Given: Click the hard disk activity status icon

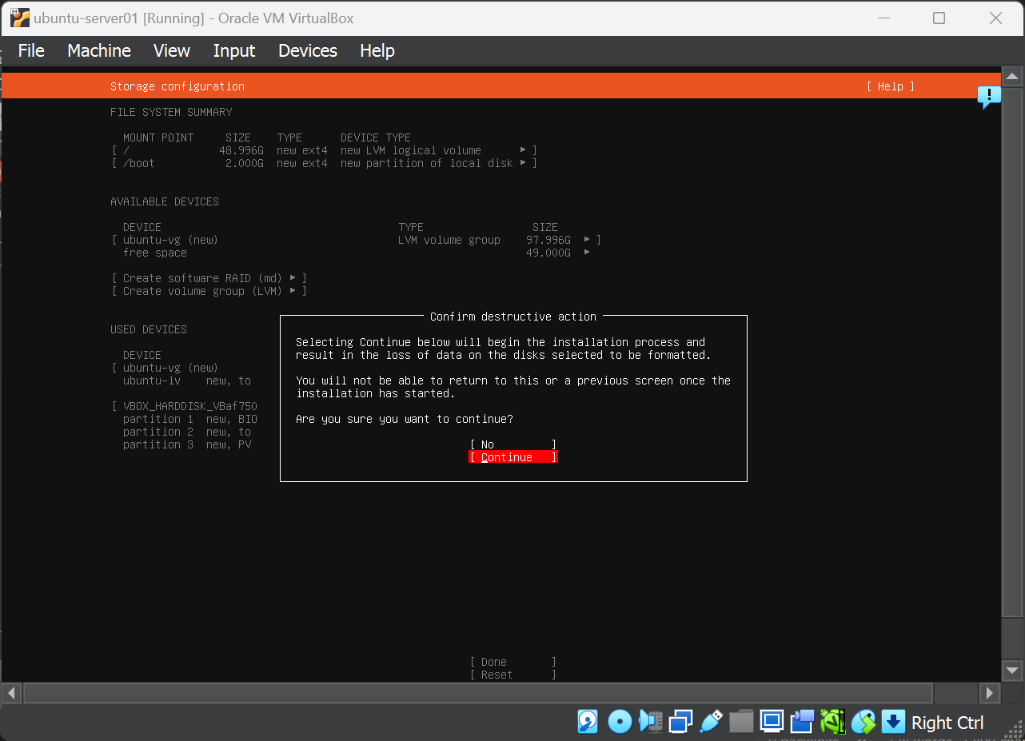Looking at the screenshot, I should [x=588, y=722].
